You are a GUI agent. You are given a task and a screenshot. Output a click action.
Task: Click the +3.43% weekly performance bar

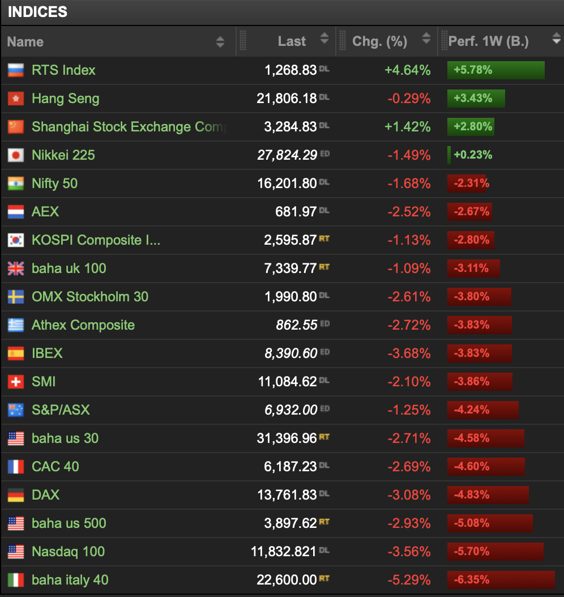tap(476, 99)
